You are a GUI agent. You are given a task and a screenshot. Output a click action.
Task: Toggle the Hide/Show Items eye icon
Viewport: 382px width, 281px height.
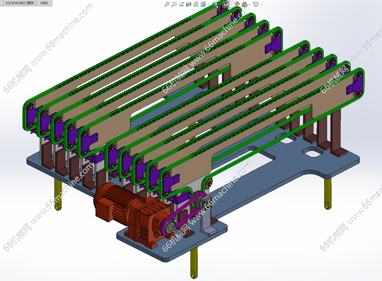pos(226,4)
